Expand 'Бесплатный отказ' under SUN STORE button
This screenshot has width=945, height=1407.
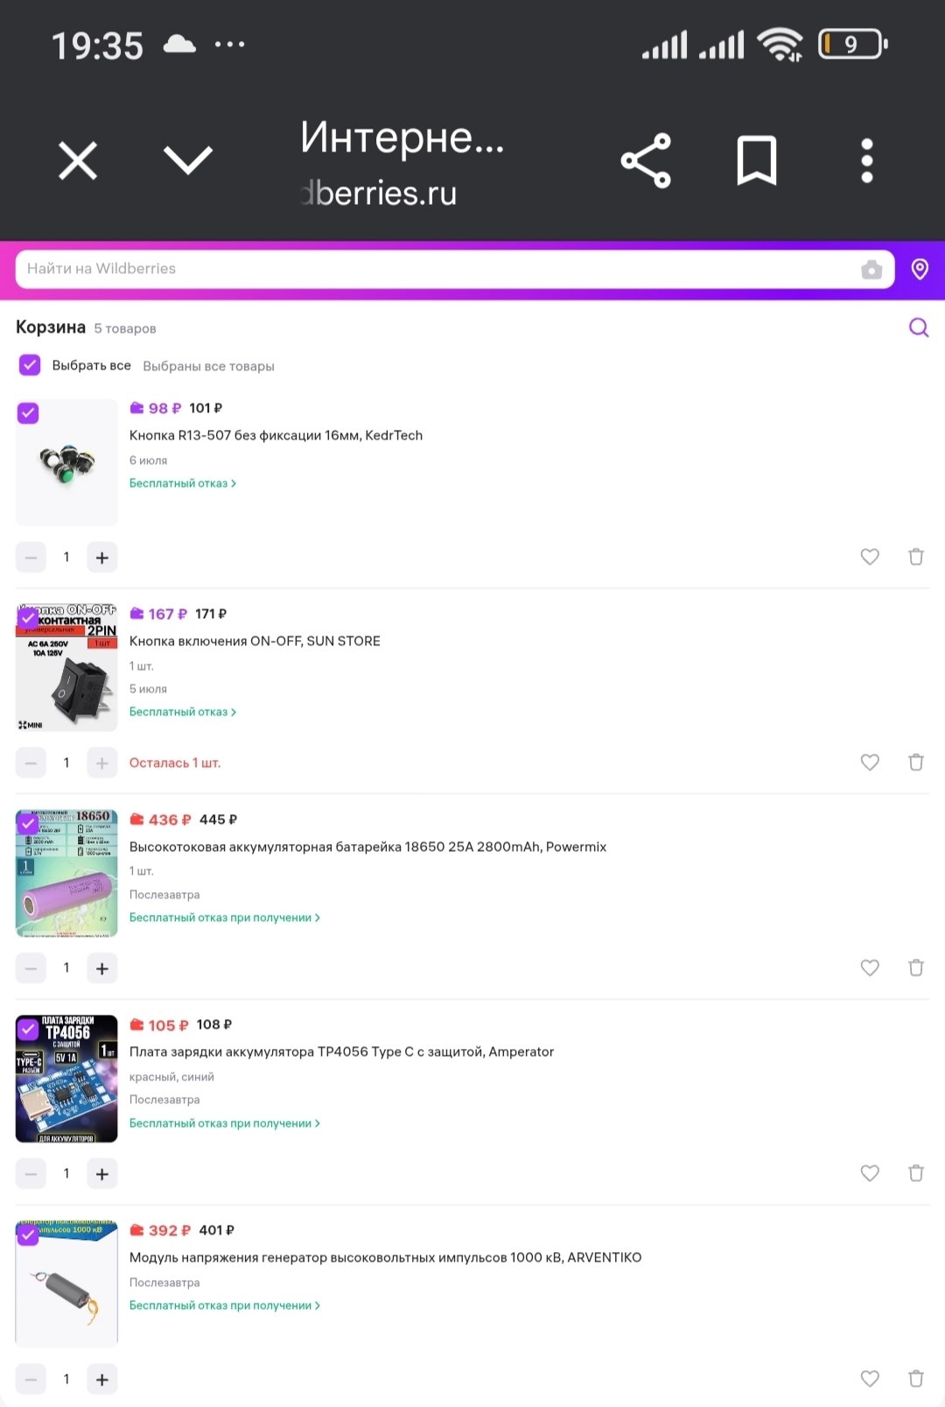(x=183, y=712)
